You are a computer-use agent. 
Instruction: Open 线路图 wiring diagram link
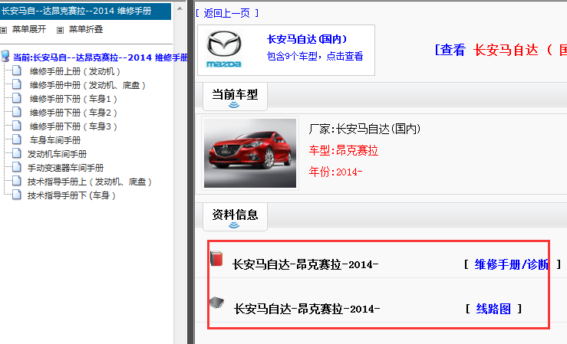point(493,309)
